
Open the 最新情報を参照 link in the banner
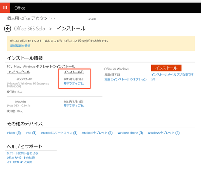pos(20,46)
